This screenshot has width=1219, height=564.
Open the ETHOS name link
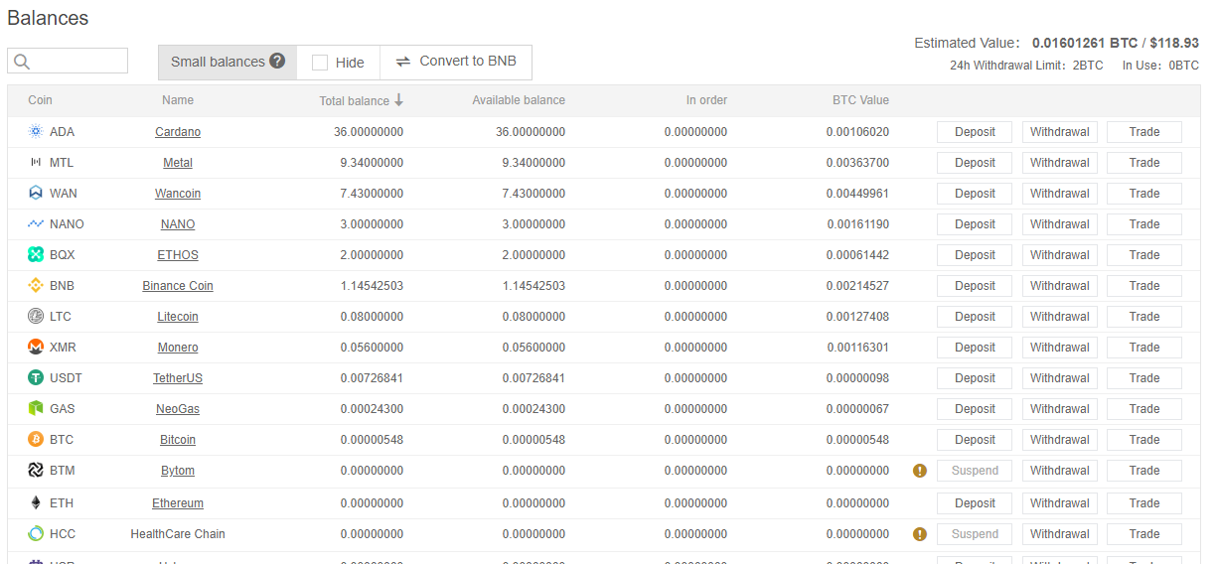tap(178, 255)
